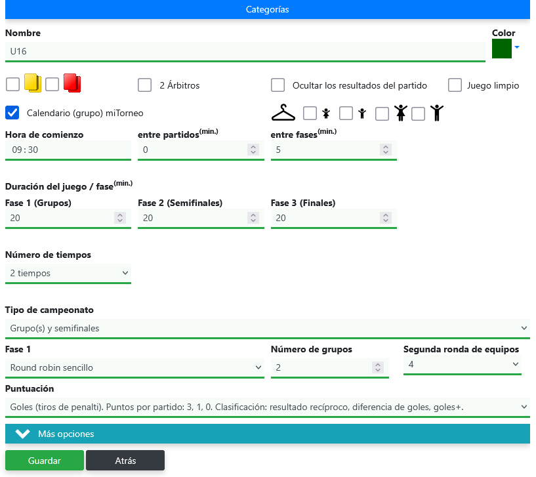This screenshot has height=477, width=536.
Task: Click the small girl figure icon
Action: (326, 114)
